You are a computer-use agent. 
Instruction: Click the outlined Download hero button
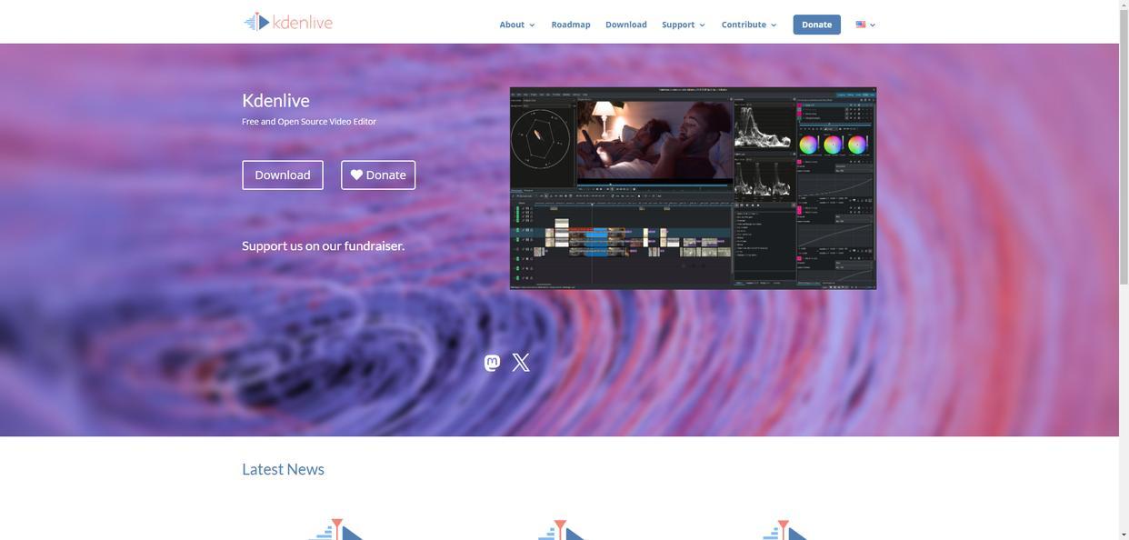[x=282, y=175]
